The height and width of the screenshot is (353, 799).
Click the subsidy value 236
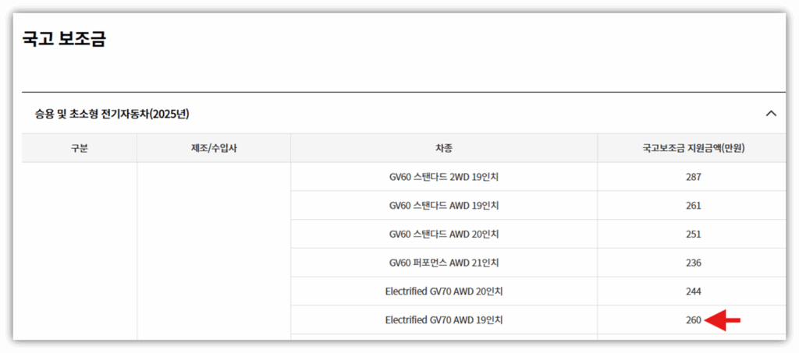tap(693, 263)
